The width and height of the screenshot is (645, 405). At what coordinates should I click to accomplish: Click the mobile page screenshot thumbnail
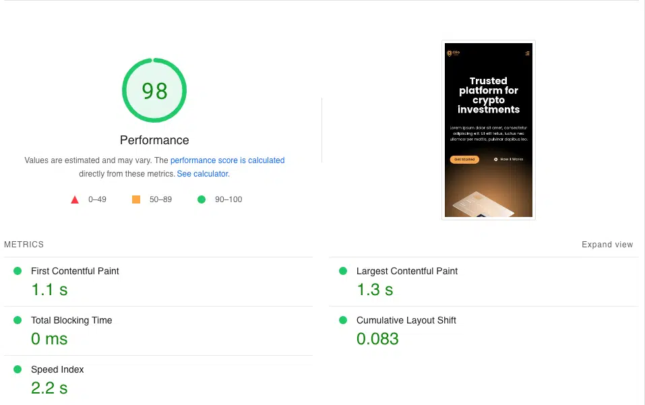[489, 130]
